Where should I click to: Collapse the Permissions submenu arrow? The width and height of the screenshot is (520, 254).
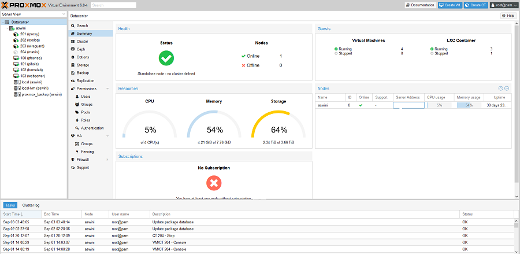pos(107,89)
